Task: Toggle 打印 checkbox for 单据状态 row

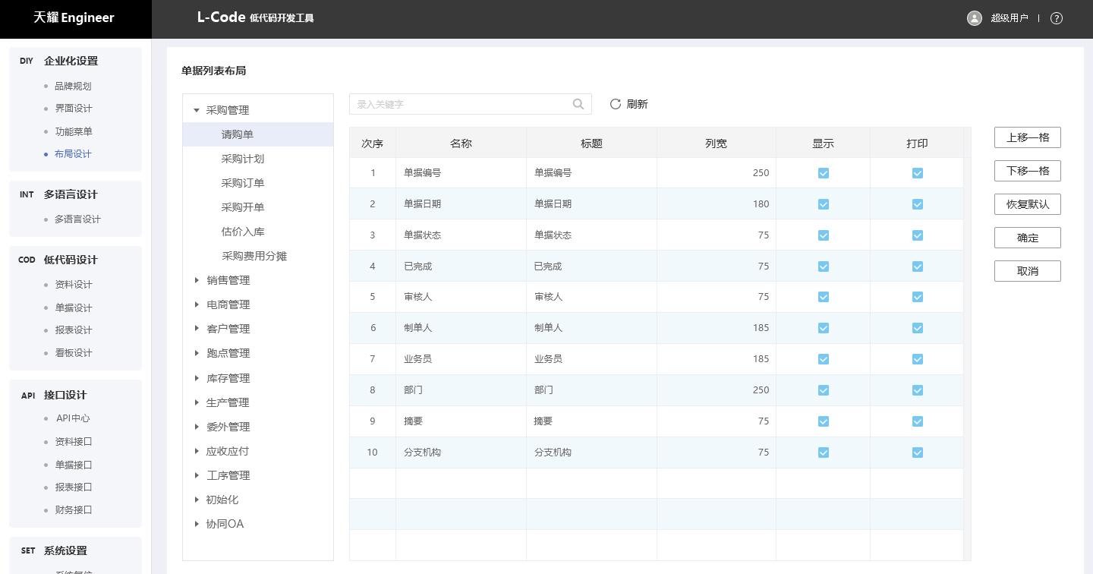Action: [918, 235]
